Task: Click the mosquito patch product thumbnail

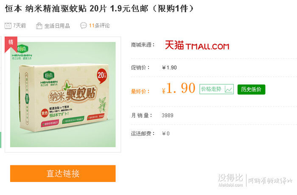Action: [x=63, y=94]
